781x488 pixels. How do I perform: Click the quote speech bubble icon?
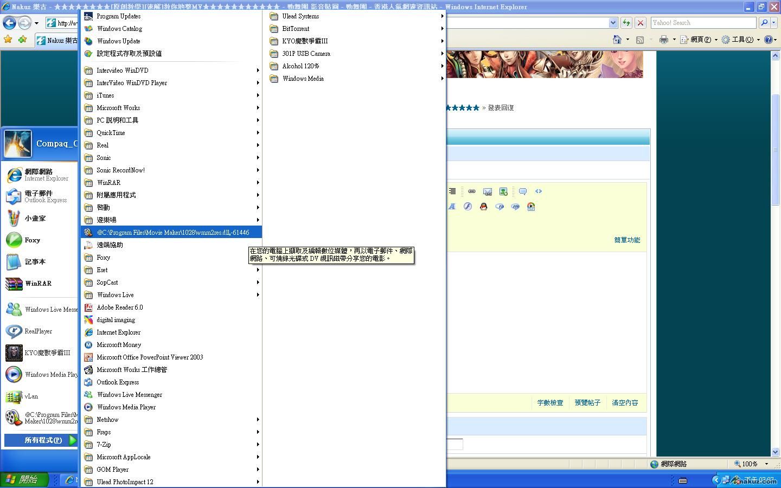pyautogui.click(x=523, y=191)
